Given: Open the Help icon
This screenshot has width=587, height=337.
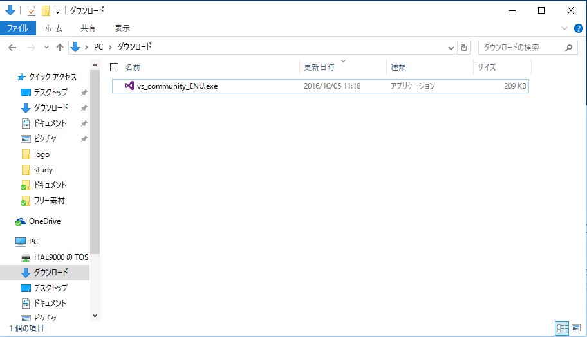Looking at the screenshot, I should [578, 28].
